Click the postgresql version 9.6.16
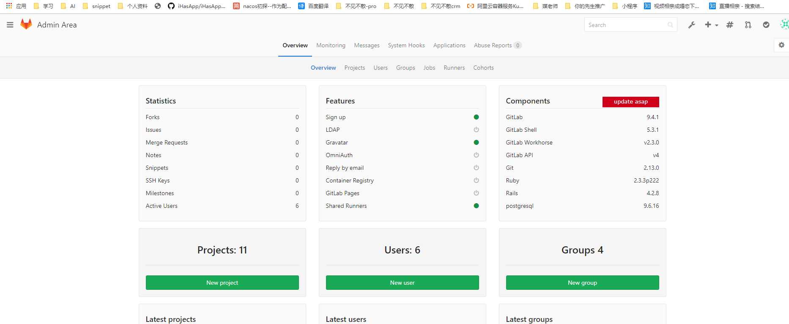The height and width of the screenshot is (324, 789). pyautogui.click(x=651, y=206)
